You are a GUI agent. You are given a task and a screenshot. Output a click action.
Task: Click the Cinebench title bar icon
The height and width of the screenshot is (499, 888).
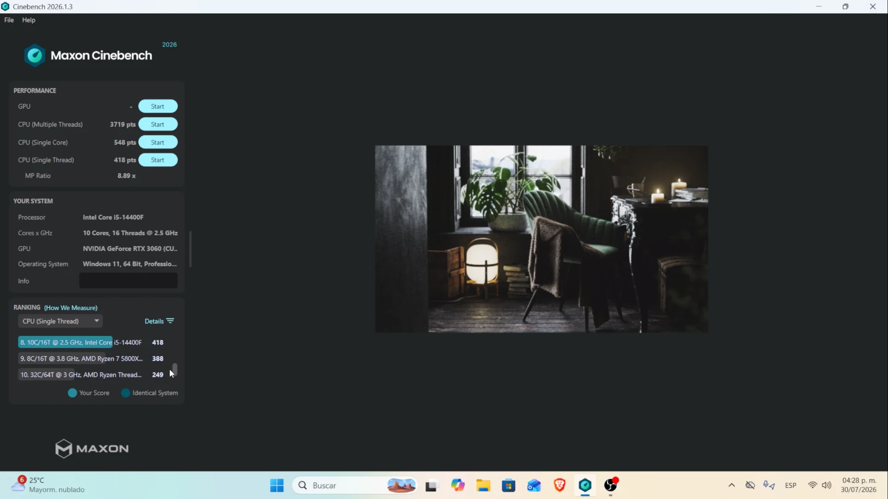point(6,6)
